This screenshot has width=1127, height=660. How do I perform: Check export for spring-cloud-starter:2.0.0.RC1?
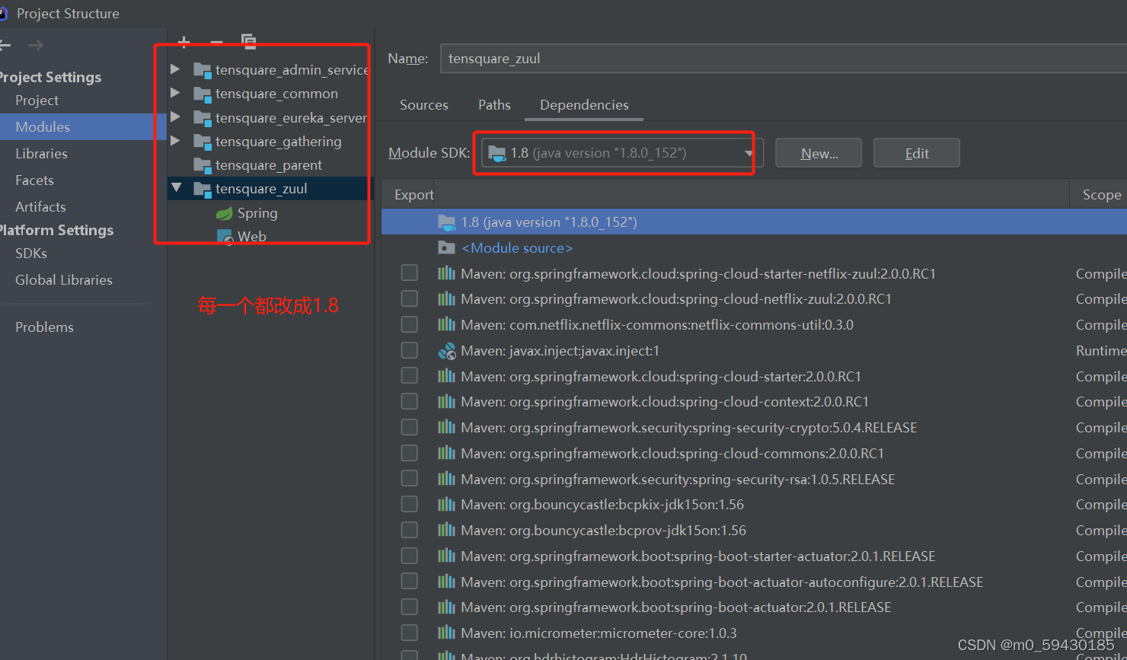(x=409, y=376)
